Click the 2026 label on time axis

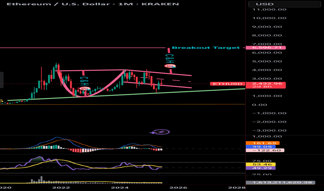[178, 188]
